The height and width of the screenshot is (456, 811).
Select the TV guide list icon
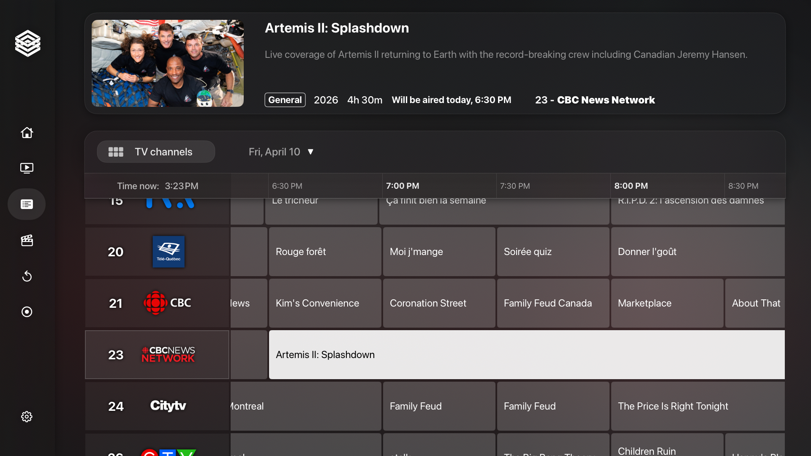[27, 204]
